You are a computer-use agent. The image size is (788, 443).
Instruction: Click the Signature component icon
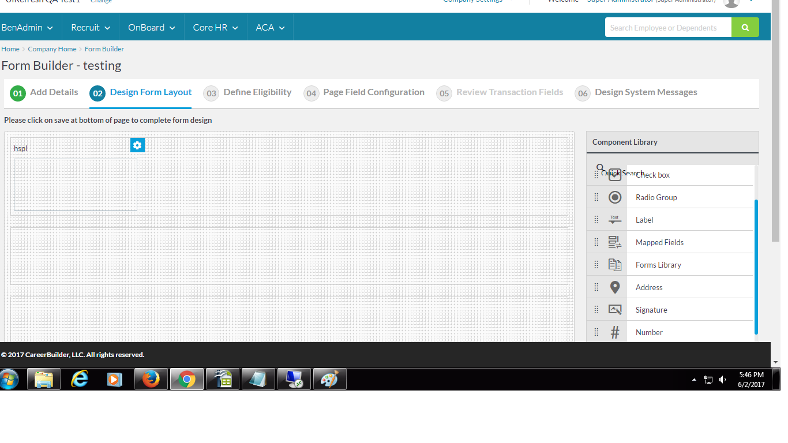[x=615, y=310]
